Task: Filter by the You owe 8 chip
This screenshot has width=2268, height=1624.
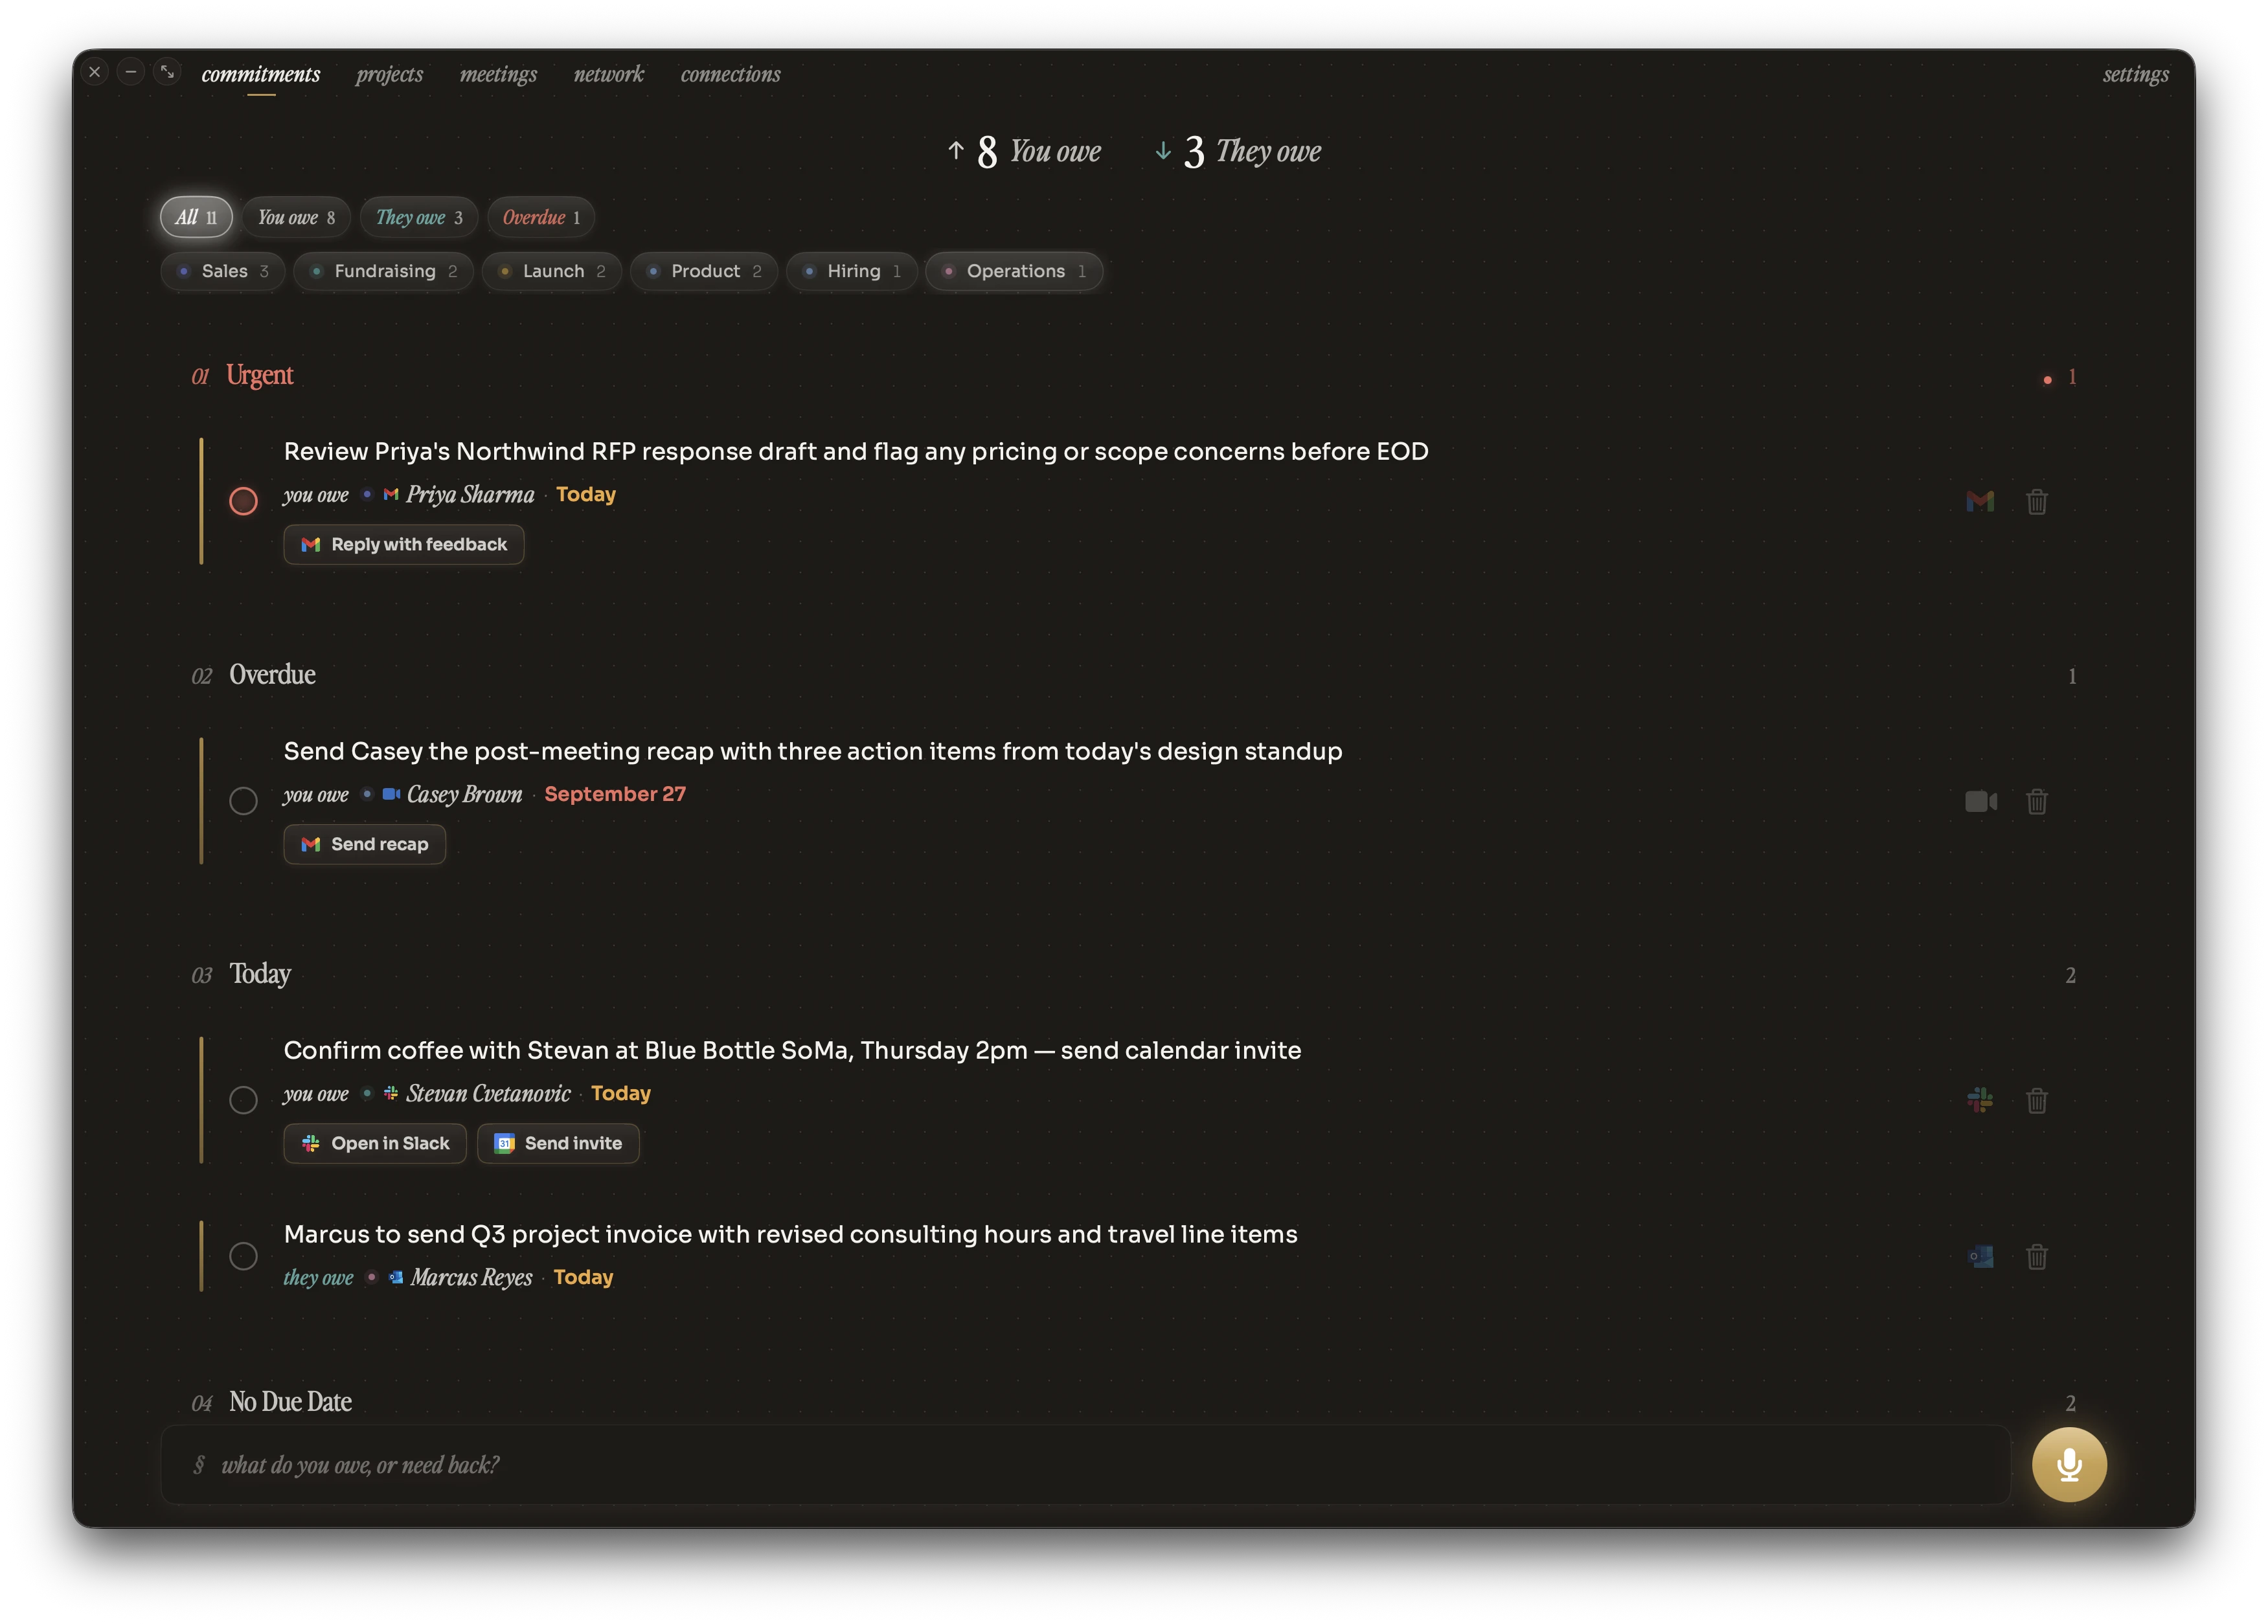Action: coord(296,218)
